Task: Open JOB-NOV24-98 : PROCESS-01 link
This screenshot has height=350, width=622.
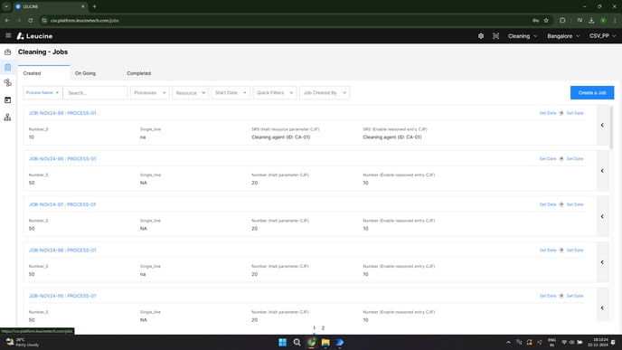Action: click(x=62, y=159)
